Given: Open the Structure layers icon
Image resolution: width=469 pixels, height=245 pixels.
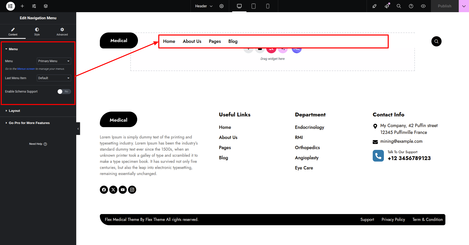Looking at the screenshot, I should [46, 6].
